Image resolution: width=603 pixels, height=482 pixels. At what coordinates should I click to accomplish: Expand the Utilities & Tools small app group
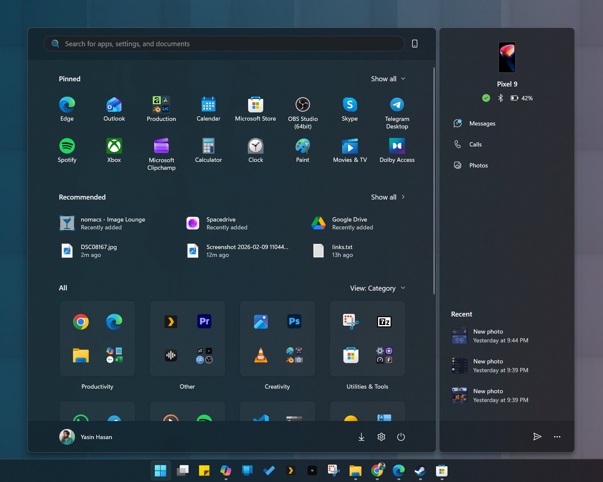point(384,355)
